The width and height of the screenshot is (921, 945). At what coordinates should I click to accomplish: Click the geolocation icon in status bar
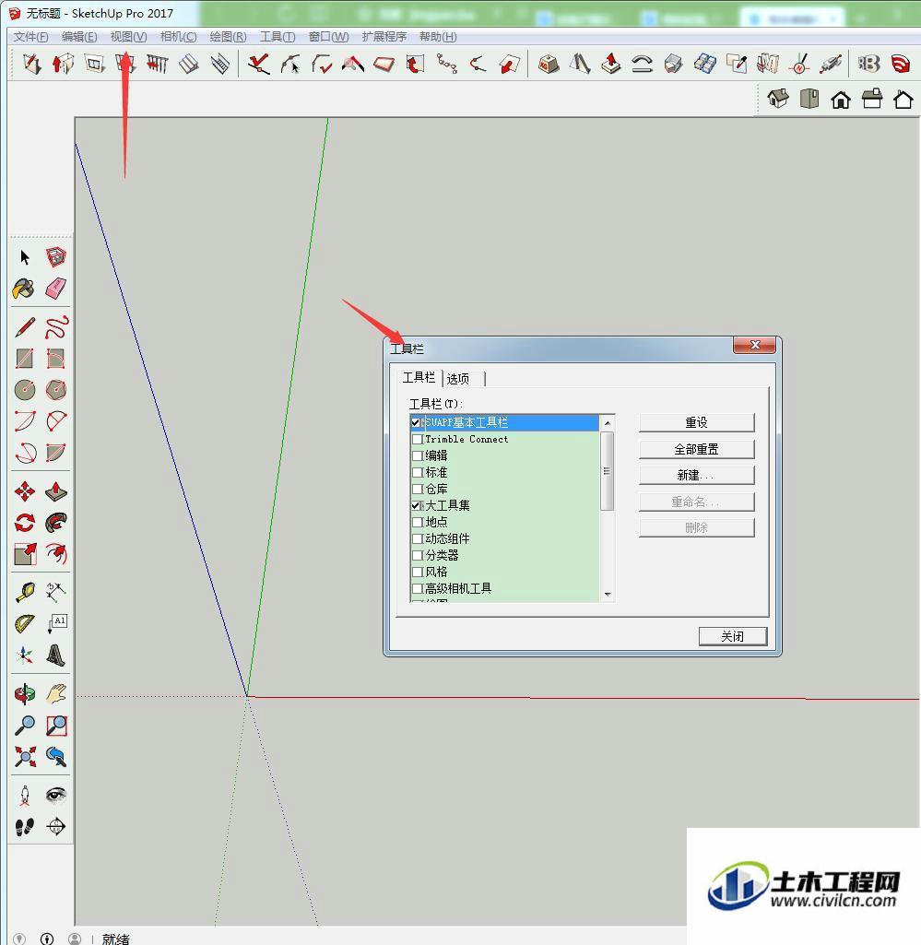(x=19, y=939)
